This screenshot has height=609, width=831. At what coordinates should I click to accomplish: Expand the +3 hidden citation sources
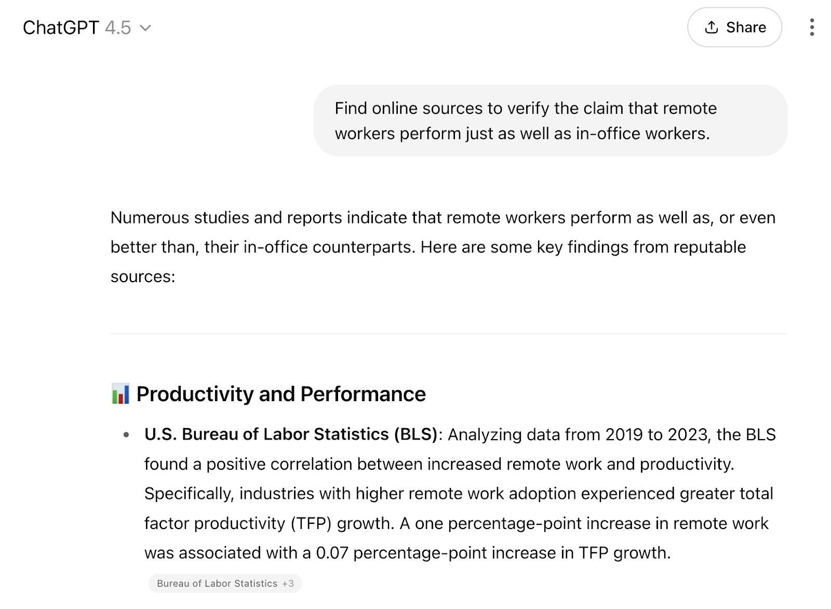288,584
